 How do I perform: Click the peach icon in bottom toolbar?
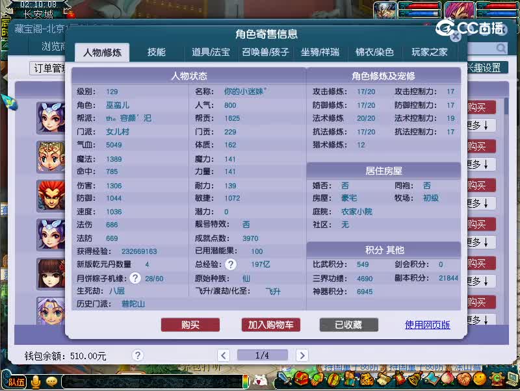click(x=447, y=380)
